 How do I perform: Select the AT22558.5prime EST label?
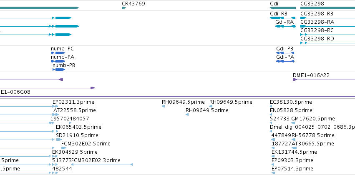75,110
